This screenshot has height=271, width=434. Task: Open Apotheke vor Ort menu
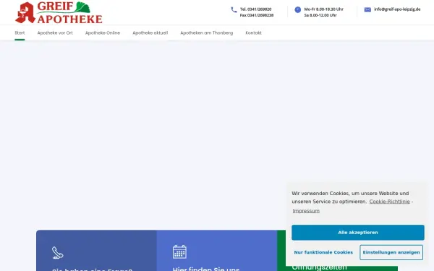point(55,33)
